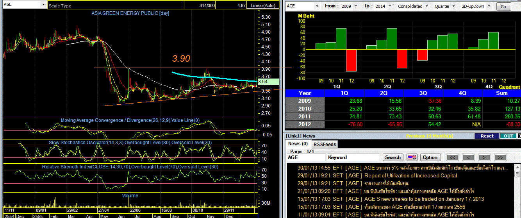Go to previous news page with < button
Screen dimensions: 521x218
pos(468,157)
